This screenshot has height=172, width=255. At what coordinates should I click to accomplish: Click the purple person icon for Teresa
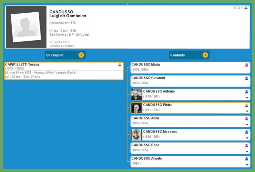pyautogui.click(x=120, y=65)
